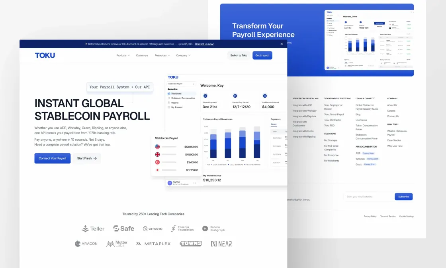Click the Matter Labs logo
Image resolution: width=446 pixels, height=268 pixels.
[117, 244]
